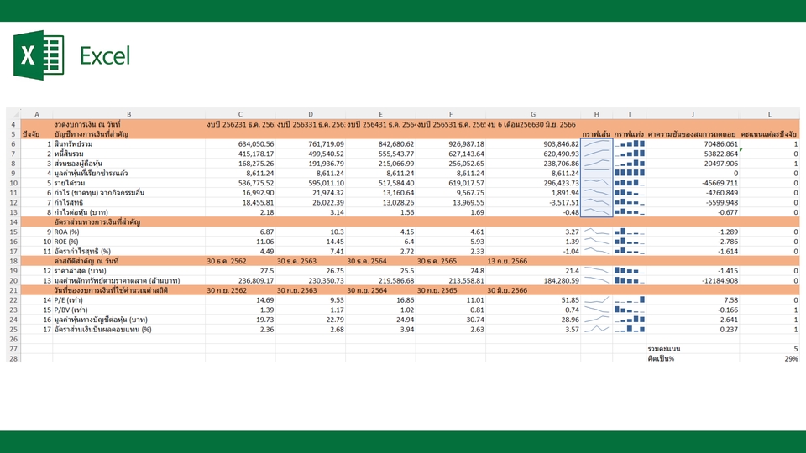
Task: Click cell with value 926,987.18
Action: click(450, 143)
